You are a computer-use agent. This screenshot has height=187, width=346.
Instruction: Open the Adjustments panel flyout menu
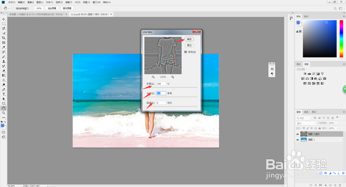pos(344,64)
